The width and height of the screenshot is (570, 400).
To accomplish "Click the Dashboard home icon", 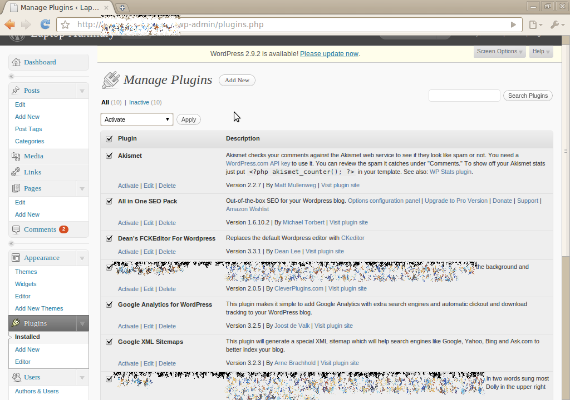I will [x=16, y=62].
